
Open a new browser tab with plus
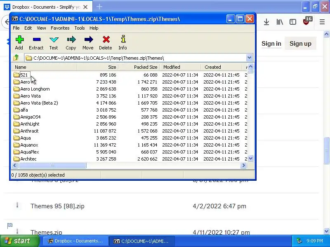pyautogui.click(x=99, y=7)
